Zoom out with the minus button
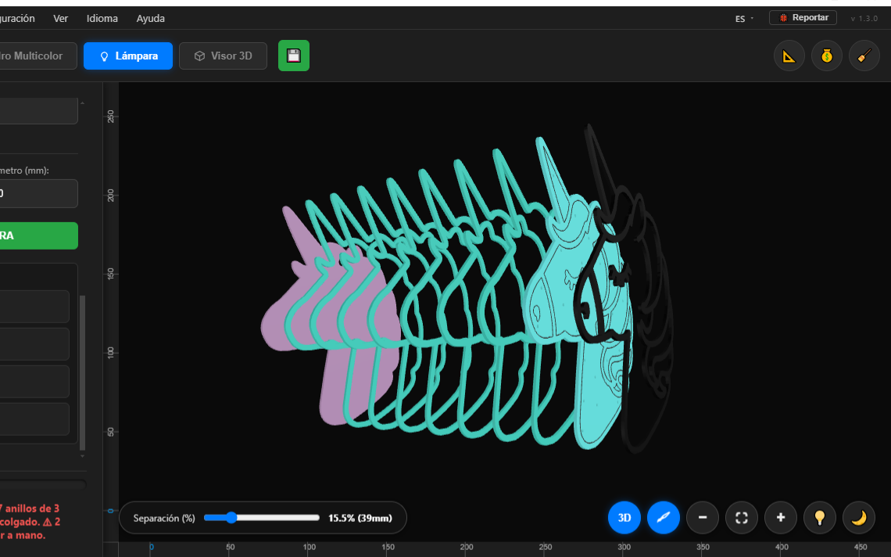This screenshot has width=891, height=557. 703,518
